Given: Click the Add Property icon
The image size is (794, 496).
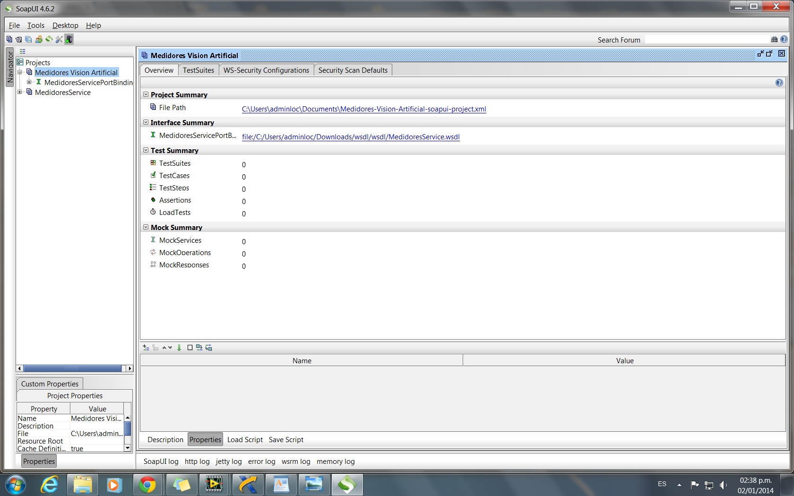Looking at the screenshot, I should pyautogui.click(x=146, y=348).
